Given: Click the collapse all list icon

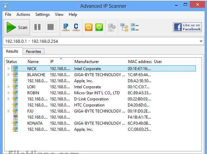Looking at the screenshot, I should click(135, 27).
